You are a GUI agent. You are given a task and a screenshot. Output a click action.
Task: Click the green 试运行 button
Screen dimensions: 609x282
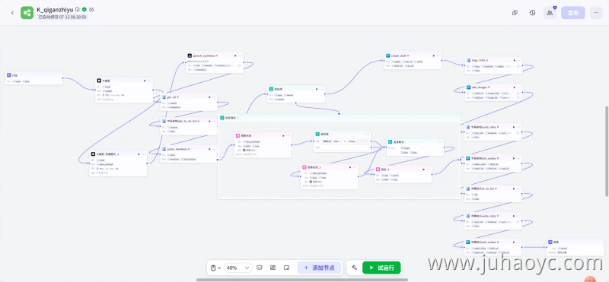click(x=381, y=268)
